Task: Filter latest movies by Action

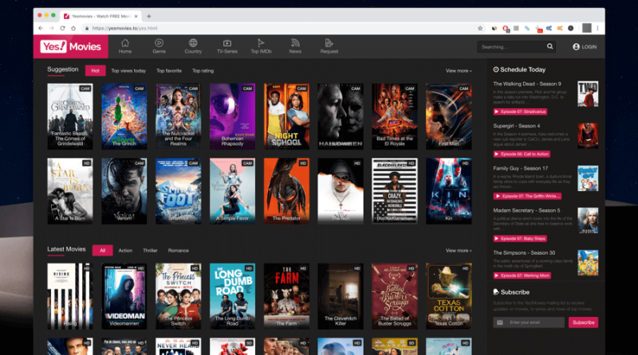Action: pyautogui.click(x=125, y=251)
